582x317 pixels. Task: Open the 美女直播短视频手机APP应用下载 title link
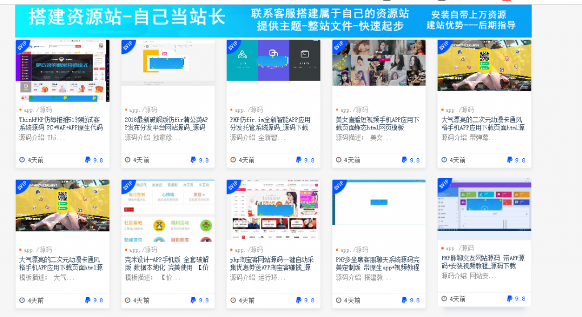pos(377,124)
